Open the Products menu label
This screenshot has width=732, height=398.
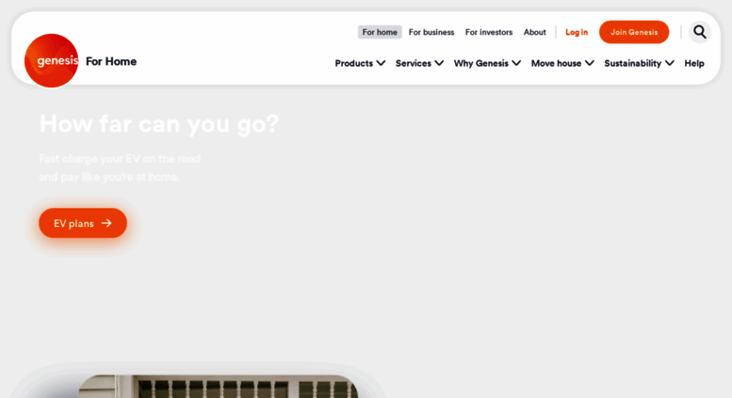pyautogui.click(x=354, y=63)
